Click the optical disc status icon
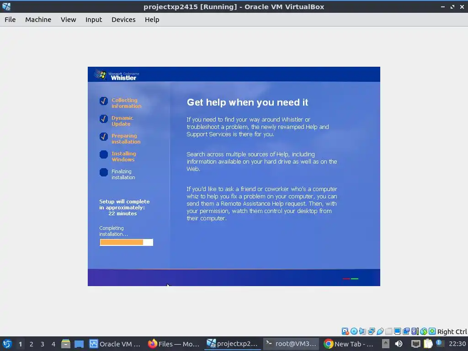The image size is (468, 351). click(354, 331)
